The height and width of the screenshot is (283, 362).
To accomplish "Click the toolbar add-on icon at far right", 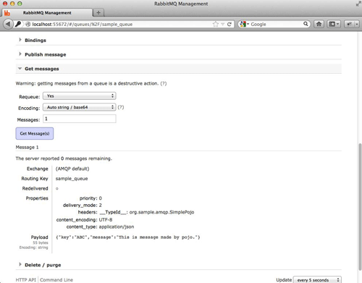I will 352,24.
